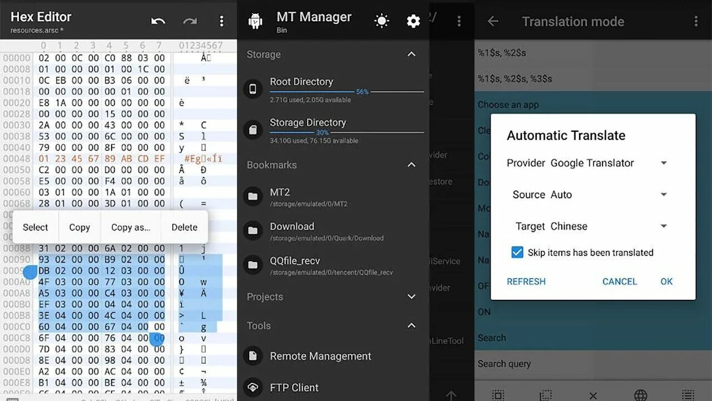Open Root Directory storage entry
This screenshot has width=712, height=401.
click(334, 89)
